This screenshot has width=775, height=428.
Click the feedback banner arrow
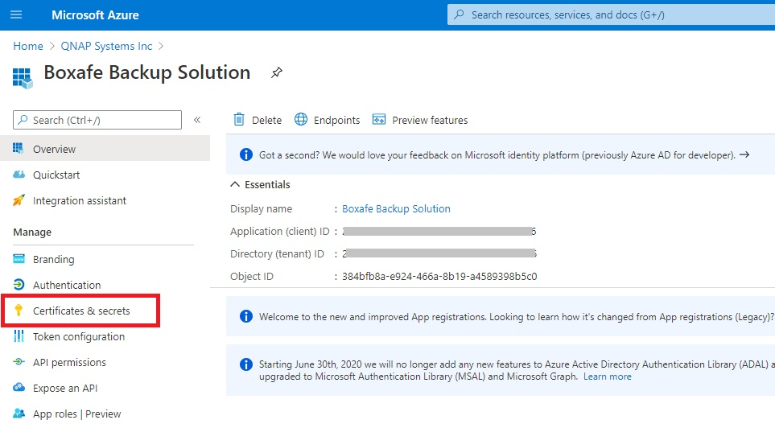tap(744, 154)
